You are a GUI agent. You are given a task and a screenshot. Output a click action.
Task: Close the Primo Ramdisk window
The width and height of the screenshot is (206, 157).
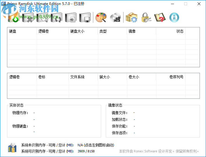click(x=199, y=4)
